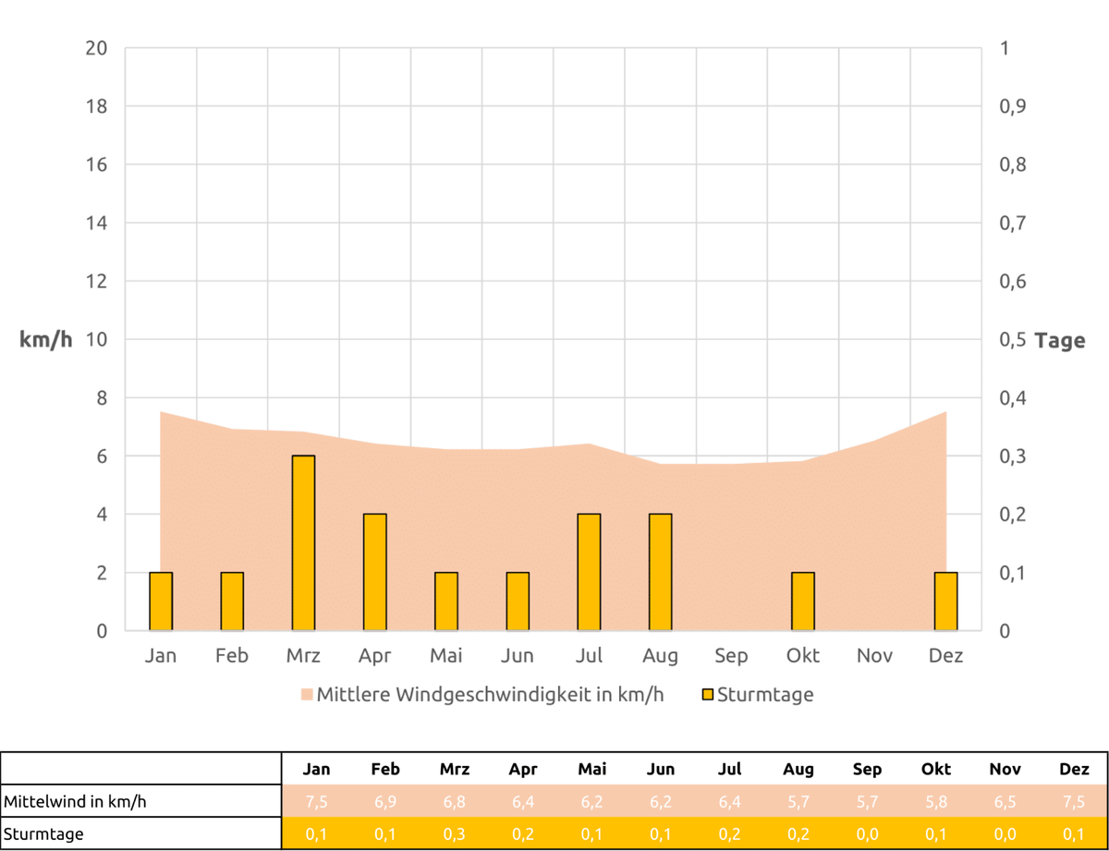Select the Okt Sturmtage bar in chart
The width and height of the screenshot is (1109, 851).
click(x=802, y=602)
